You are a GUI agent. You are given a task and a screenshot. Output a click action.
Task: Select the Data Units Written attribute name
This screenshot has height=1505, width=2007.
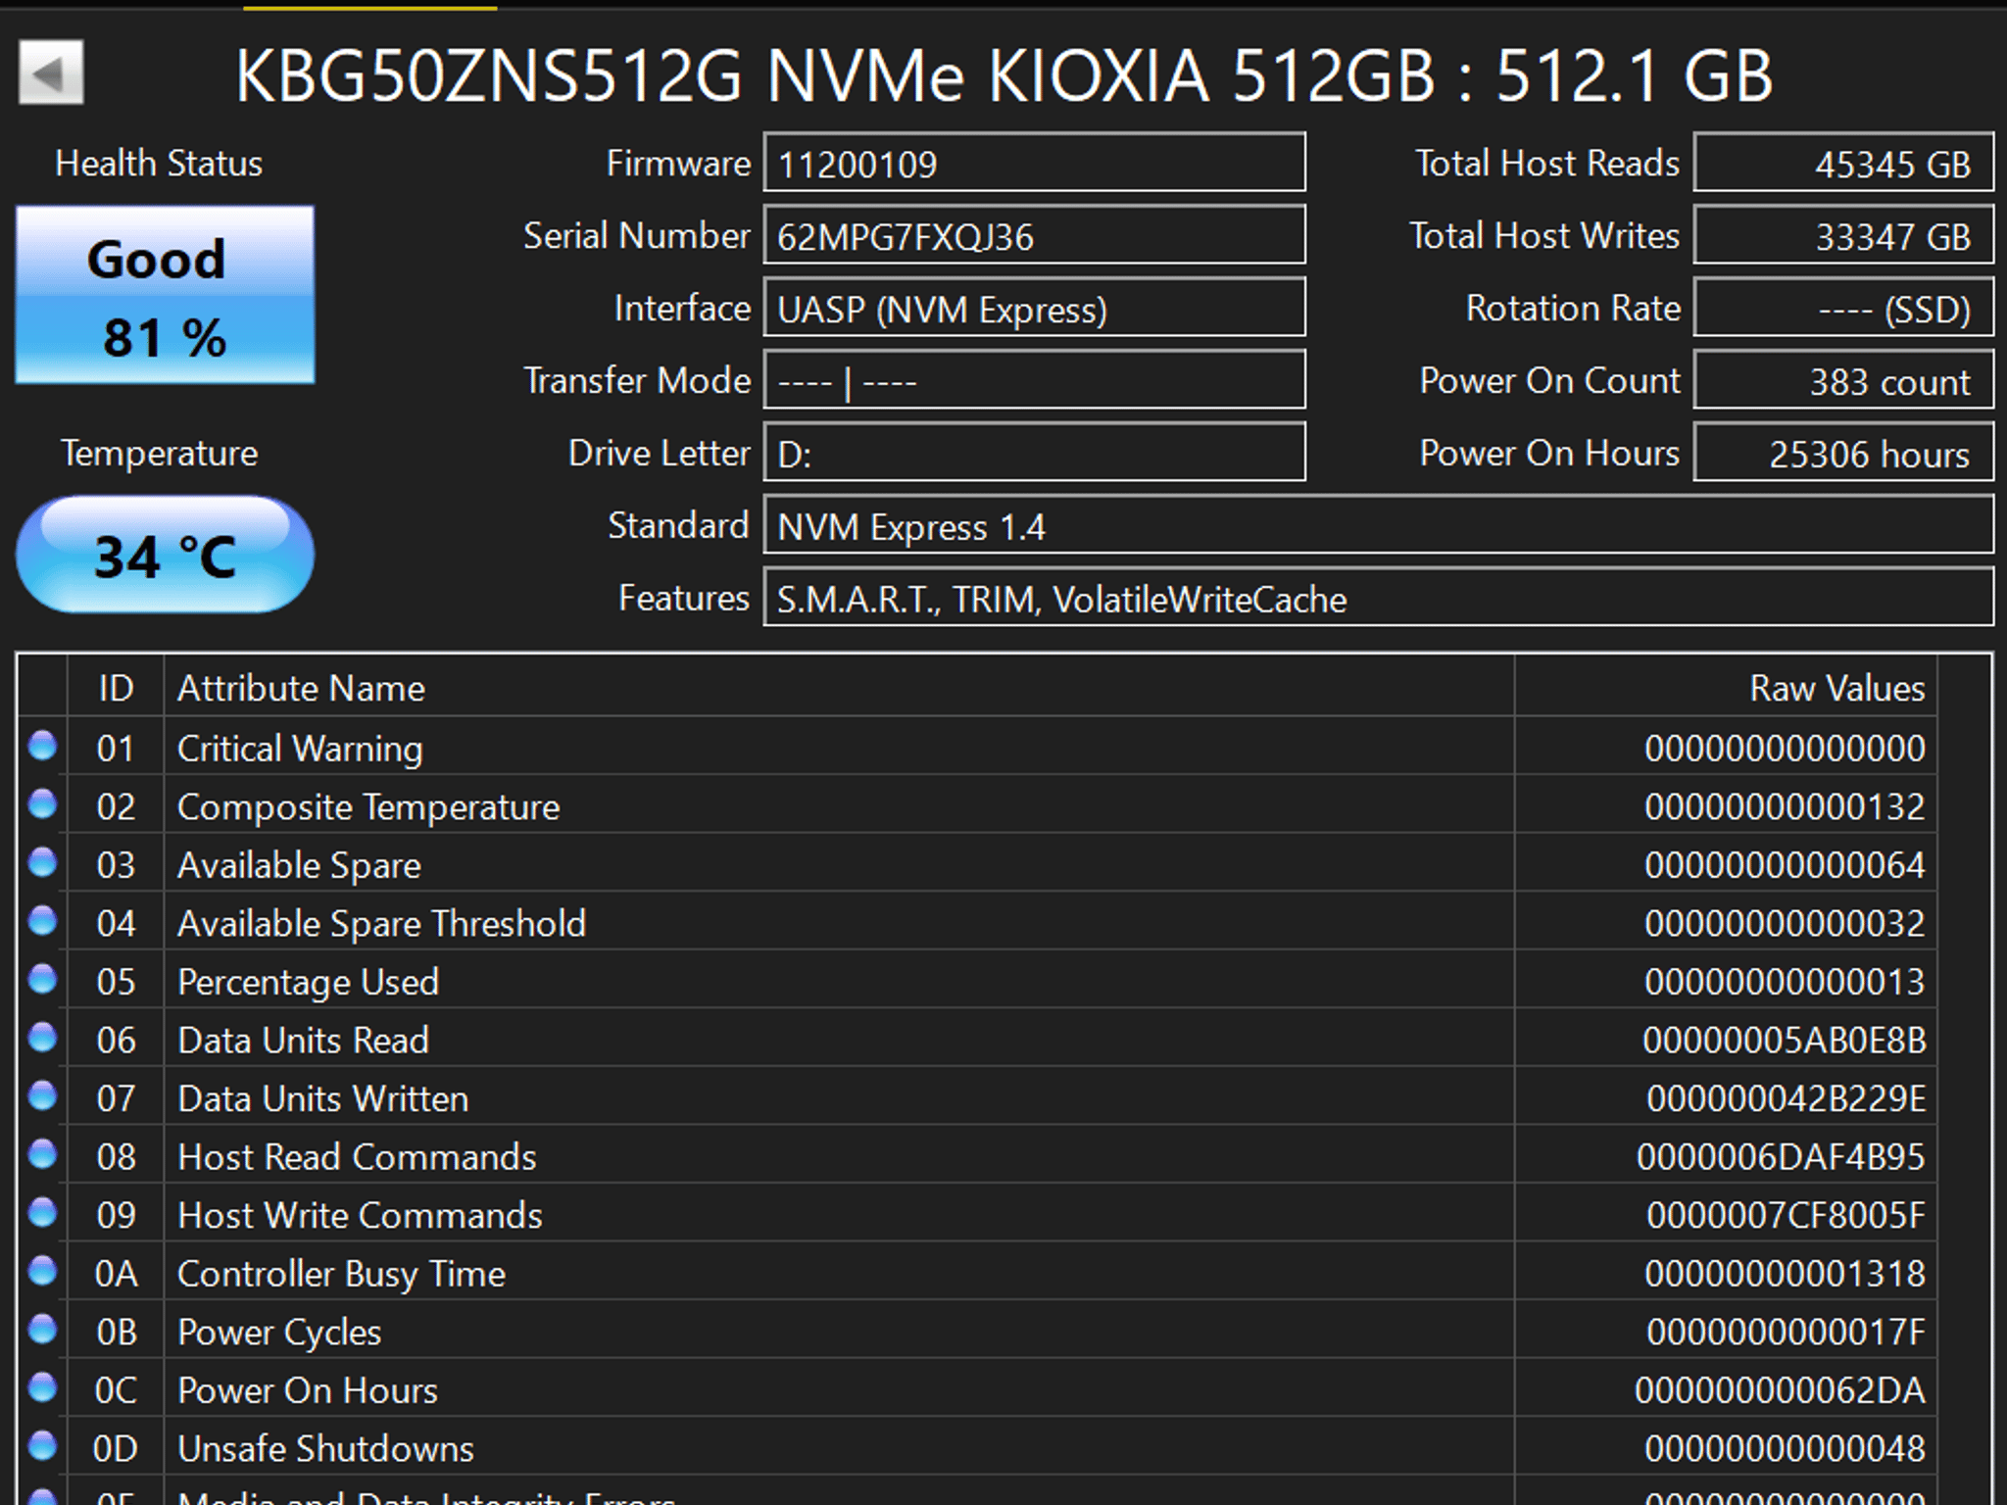click(x=322, y=1099)
